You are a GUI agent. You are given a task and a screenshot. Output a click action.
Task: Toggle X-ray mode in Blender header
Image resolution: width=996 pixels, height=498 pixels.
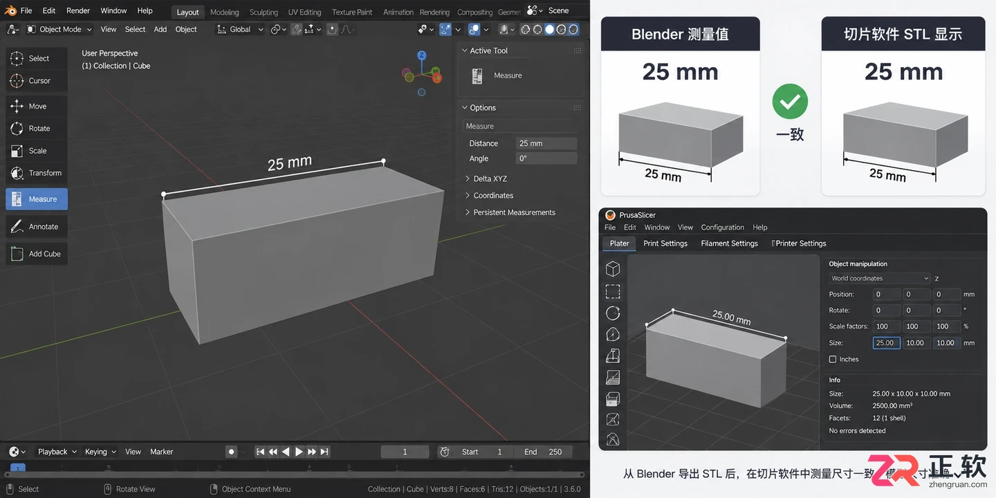tap(504, 29)
